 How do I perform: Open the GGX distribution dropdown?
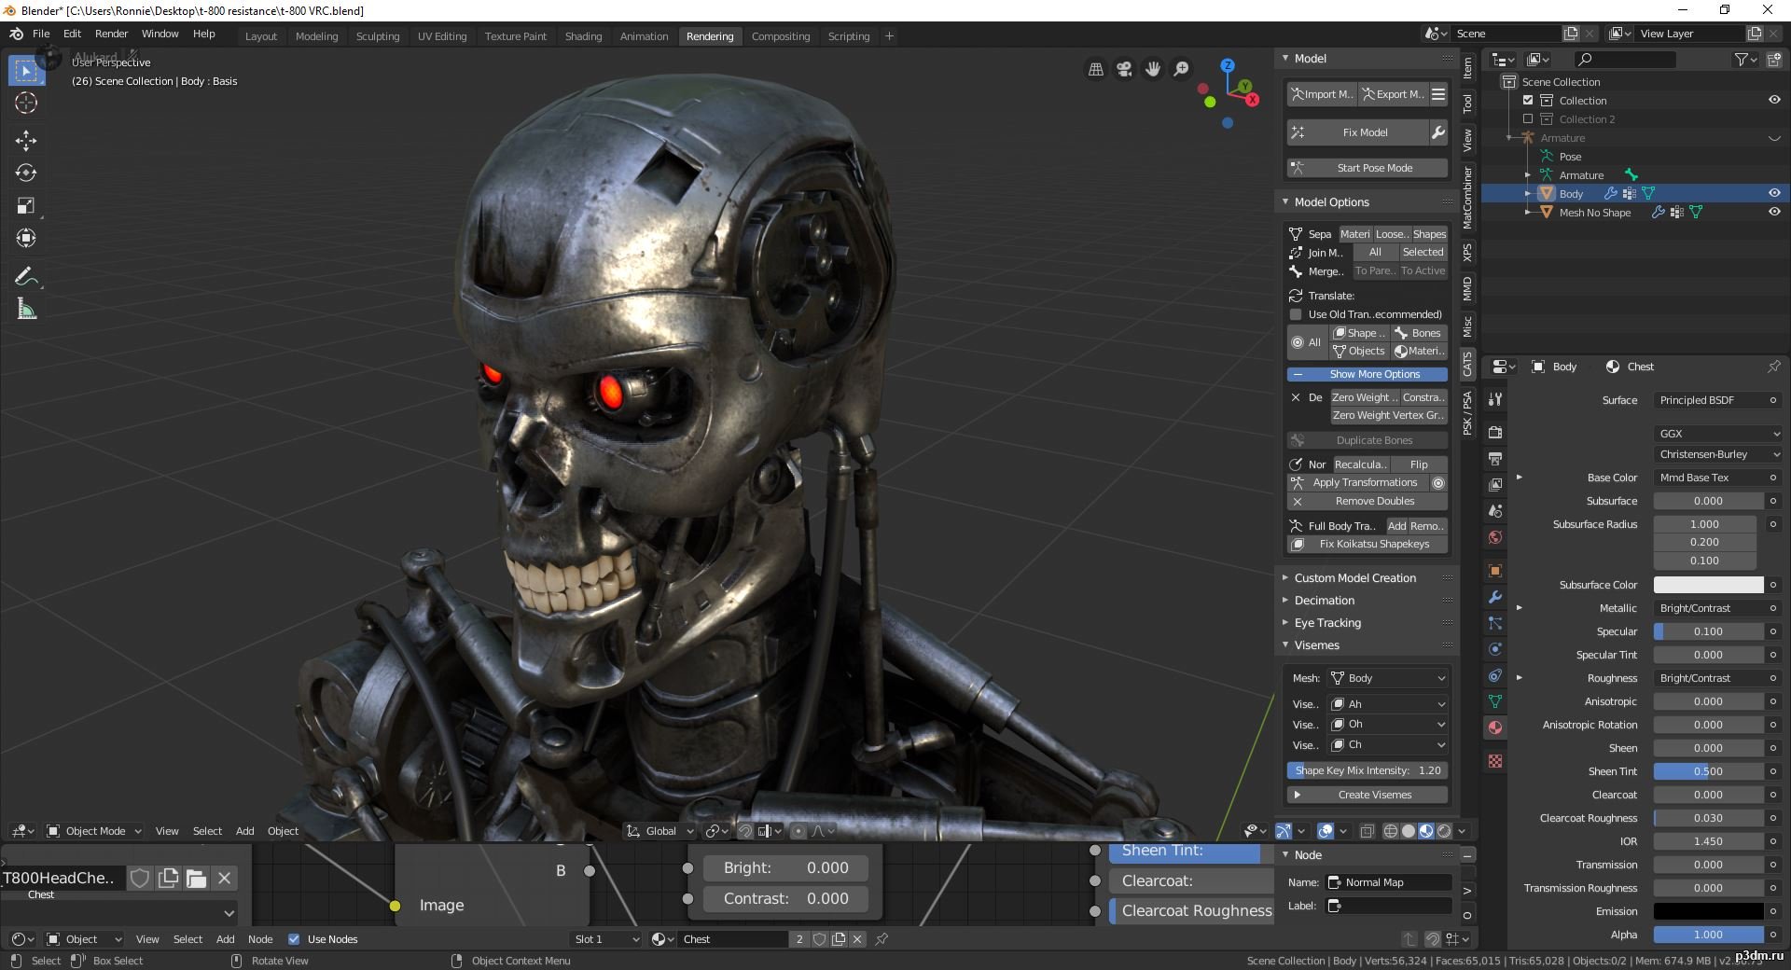[1718, 434]
